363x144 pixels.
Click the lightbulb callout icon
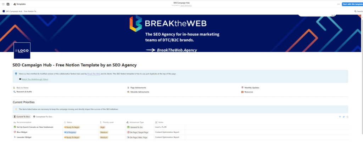[x=16, y=74]
